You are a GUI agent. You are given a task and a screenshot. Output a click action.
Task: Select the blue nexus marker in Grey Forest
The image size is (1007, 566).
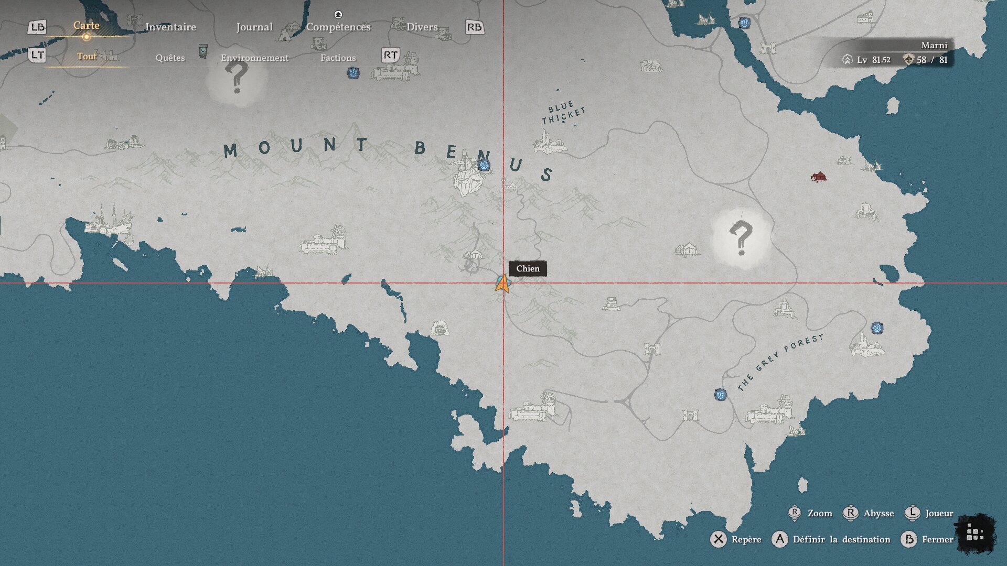(x=721, y=395)
